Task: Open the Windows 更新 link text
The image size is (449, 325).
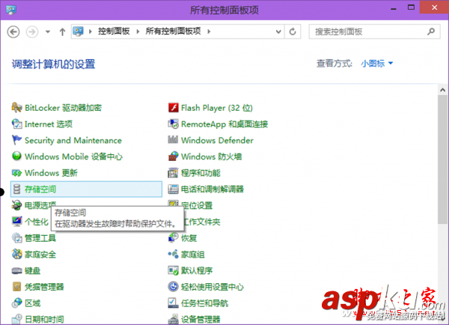Action: pyautogui.click(x=51, y=173)
